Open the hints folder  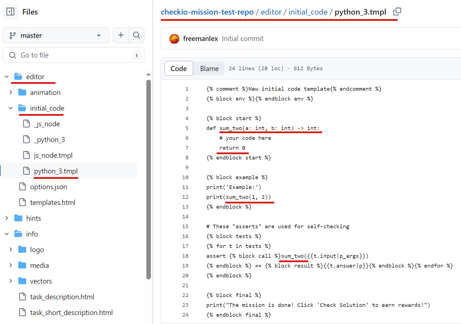pos(33,218)
